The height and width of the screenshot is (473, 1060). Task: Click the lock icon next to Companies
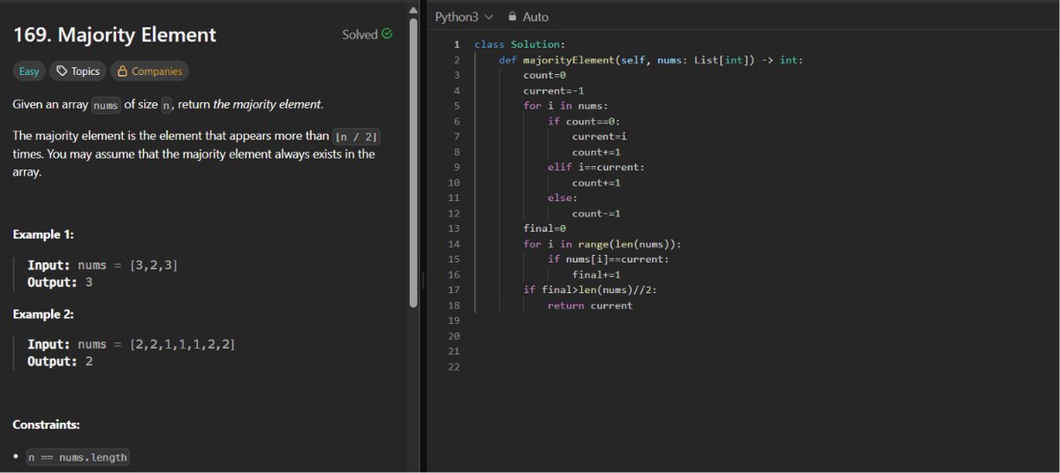point(123,71)
